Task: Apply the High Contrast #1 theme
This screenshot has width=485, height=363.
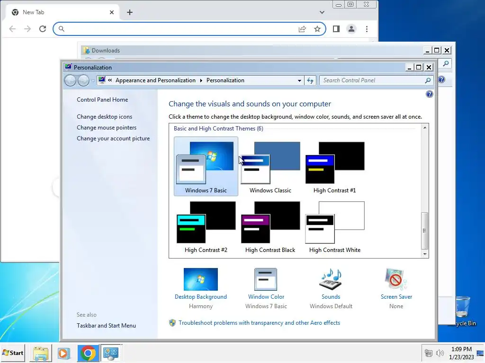Action: tap(335, 166)
